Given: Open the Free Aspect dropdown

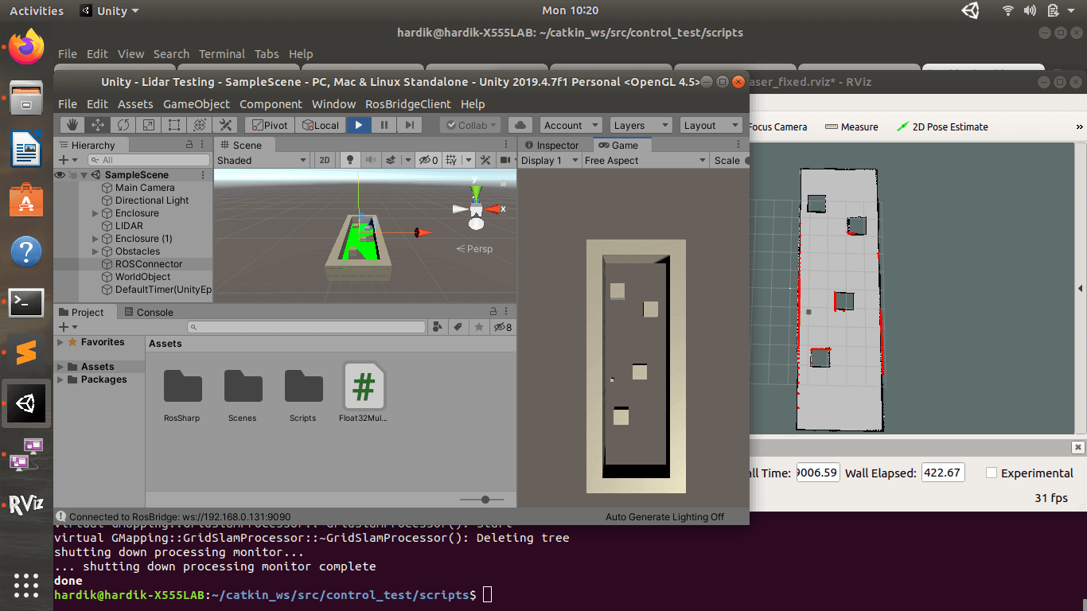Looking at the screenshot, I should click(645, 160).
